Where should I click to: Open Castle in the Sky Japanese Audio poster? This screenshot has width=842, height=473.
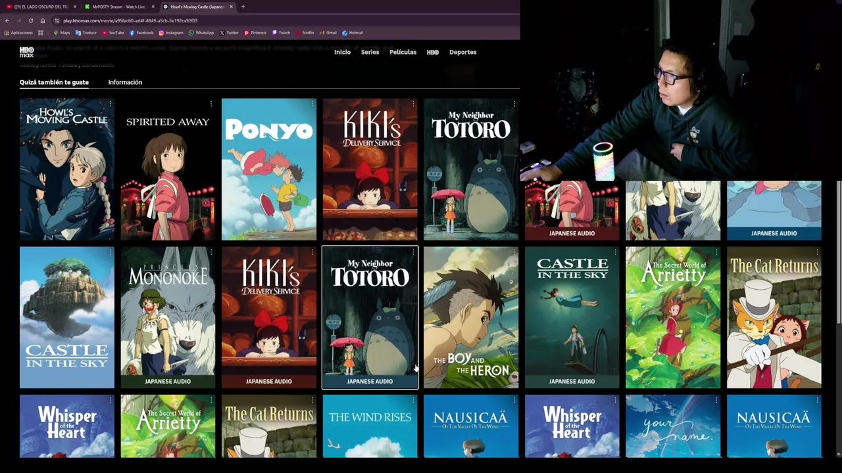pos(572,317)
